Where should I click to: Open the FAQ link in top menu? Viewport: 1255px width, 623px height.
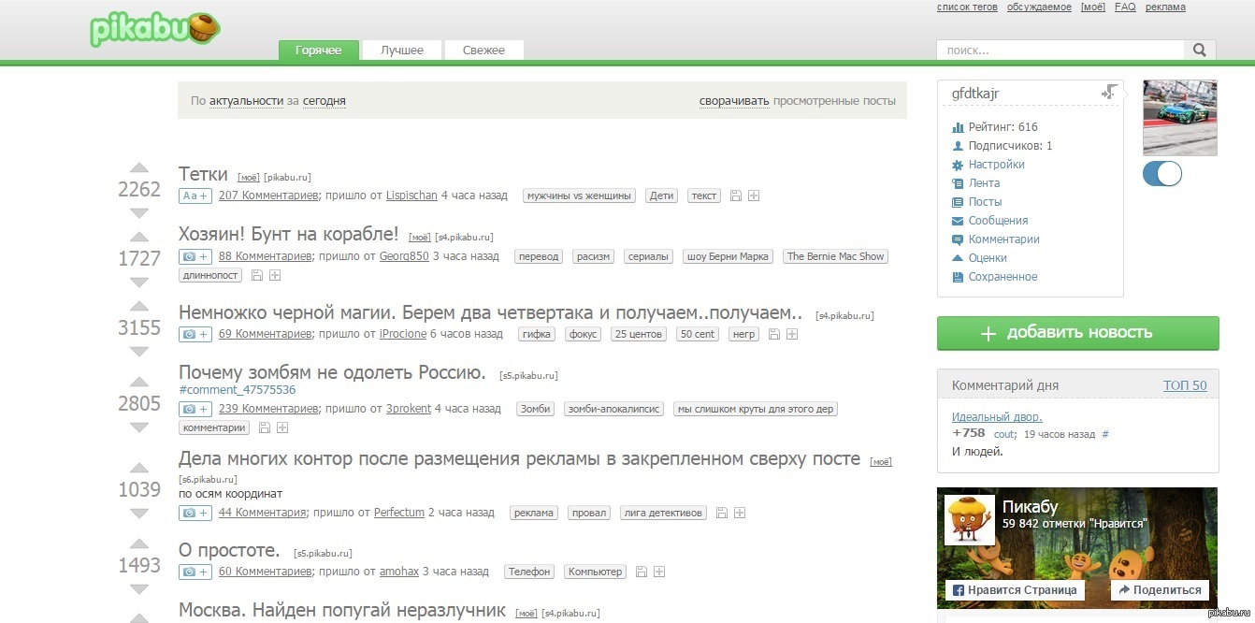[1125, 7]
